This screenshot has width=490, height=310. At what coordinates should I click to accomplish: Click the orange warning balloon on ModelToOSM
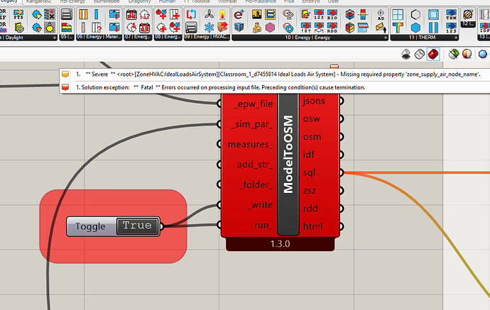pyautogui.click(x=334, y=67)
